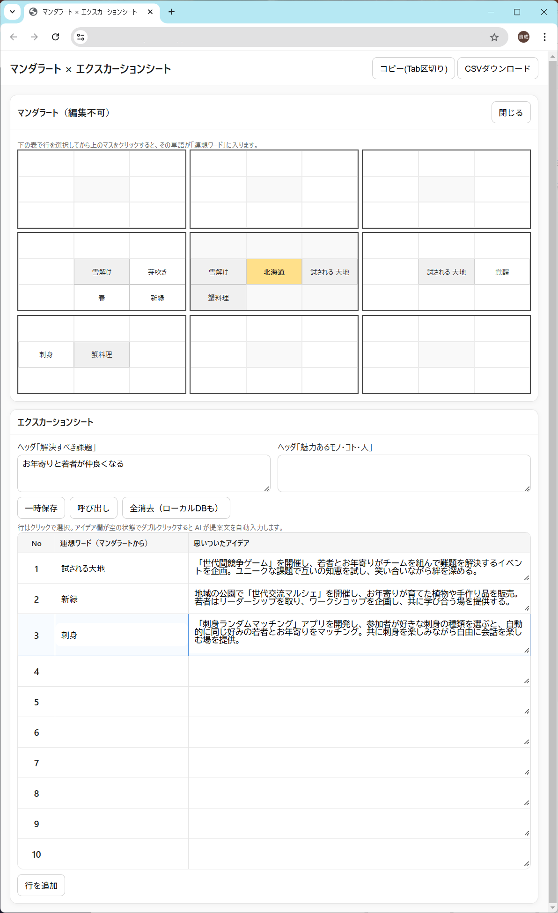Click the 呼び出し button
The image size is (558, 913).
pyautogui.click(x=93, y=508)
